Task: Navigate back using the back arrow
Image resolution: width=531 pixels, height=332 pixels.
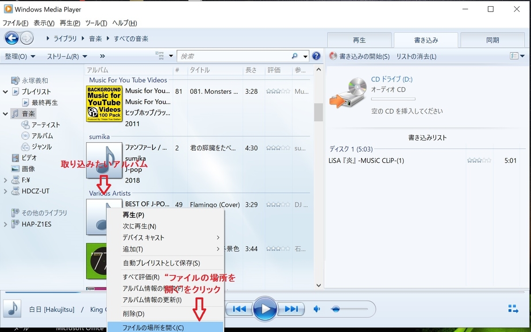Action: point(11,38)
